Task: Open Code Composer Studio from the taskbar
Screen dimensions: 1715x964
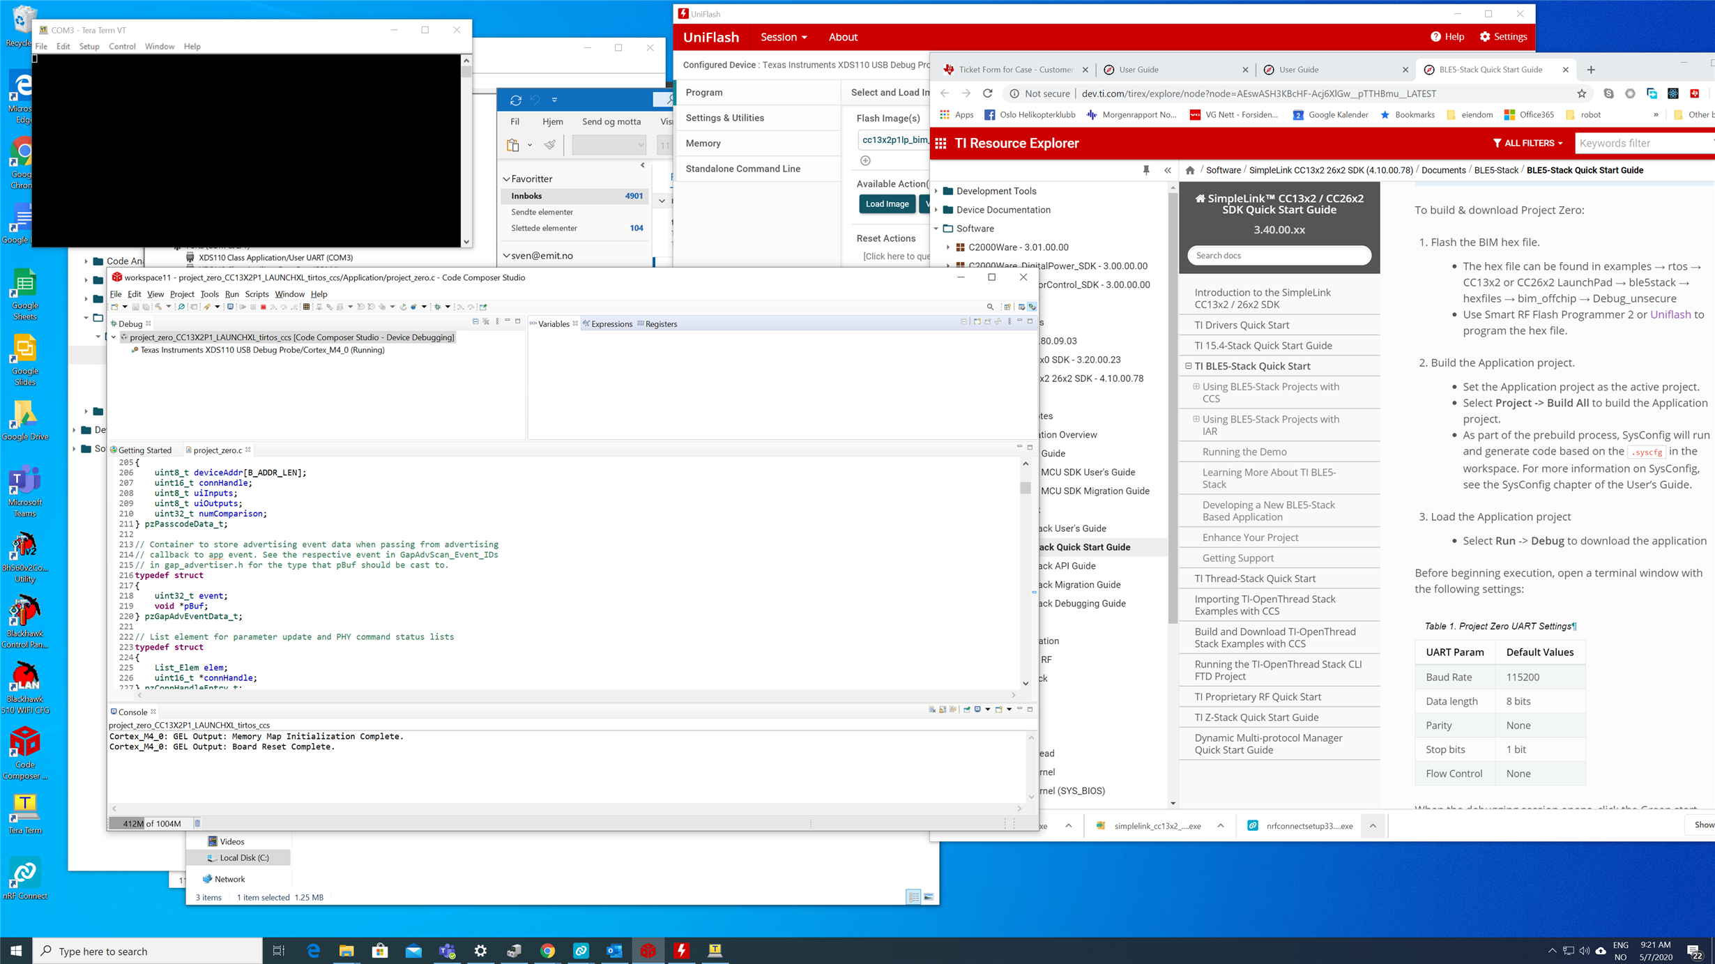Action: pos(648,950)
